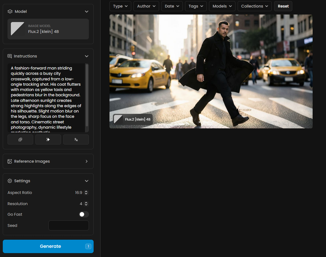
Task: Open the Type filter dropdown
Action: point(120,6)
